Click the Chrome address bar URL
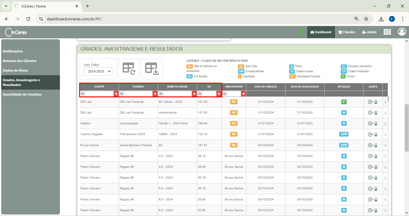This screenshot has width=409, height=216. pos(74,19)
